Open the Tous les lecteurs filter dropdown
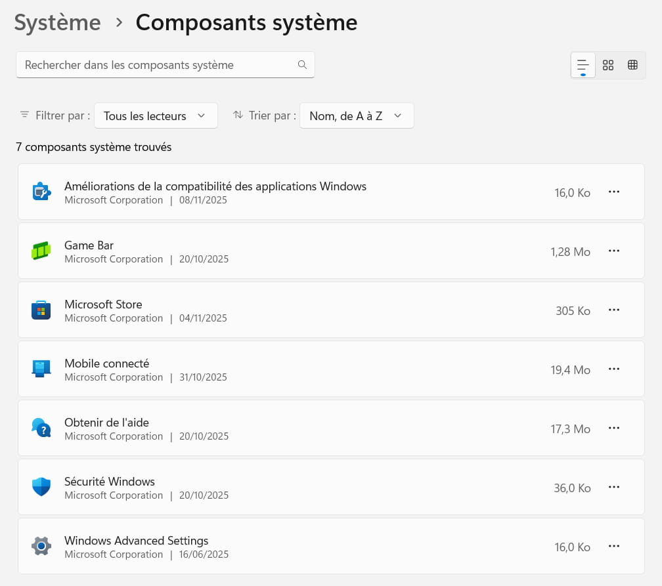Viewport: 662px width, 586px height. tap(156, 115)
